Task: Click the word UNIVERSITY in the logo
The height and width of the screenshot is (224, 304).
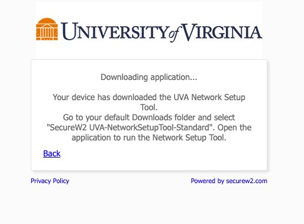Action: click(x=115, y=31)
